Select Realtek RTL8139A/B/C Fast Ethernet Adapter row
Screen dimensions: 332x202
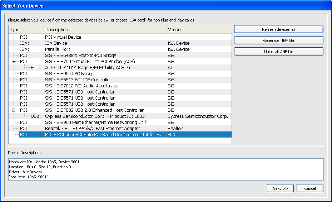click(120, 129)
